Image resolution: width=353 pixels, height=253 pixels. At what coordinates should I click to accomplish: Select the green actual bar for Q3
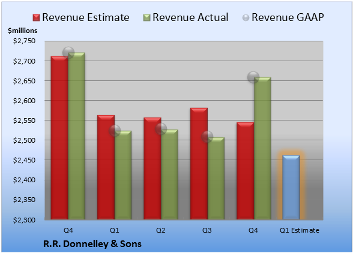216,178
